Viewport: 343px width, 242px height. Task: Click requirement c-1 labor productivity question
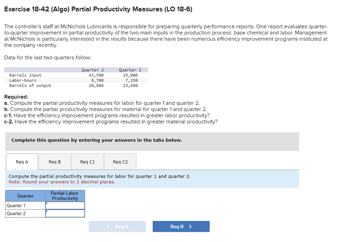point(107,115)
